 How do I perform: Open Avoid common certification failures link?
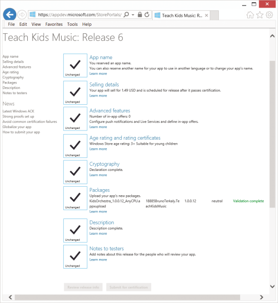30,122
